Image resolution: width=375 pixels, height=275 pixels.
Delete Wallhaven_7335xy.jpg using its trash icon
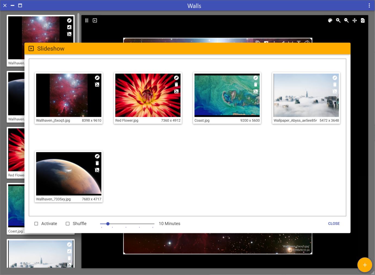pyautogui.click(x=97, y=163)
